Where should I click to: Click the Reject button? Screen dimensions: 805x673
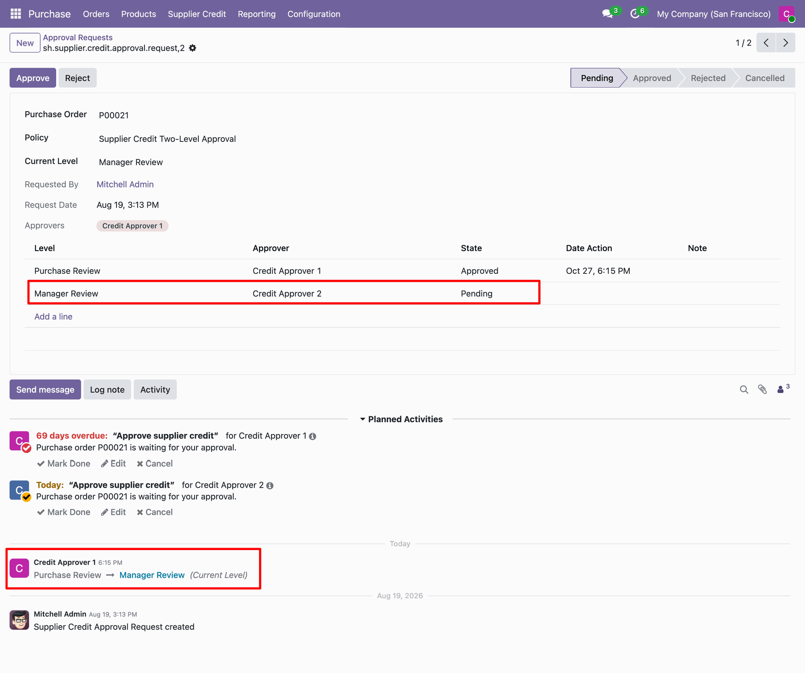(x=78, y=78)
